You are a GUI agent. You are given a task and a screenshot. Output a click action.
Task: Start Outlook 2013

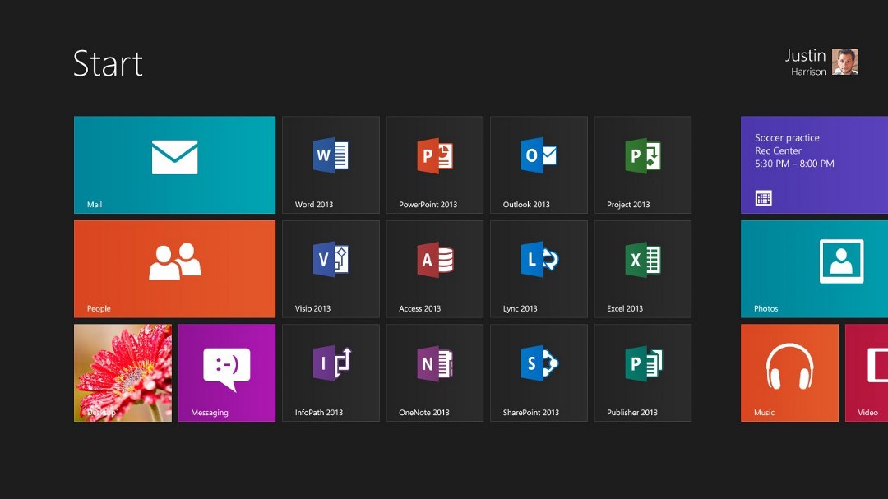click(x=539, y=164)
